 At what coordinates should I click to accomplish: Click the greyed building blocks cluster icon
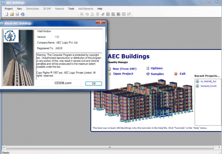pyautogui.click(x=87, y=14)
